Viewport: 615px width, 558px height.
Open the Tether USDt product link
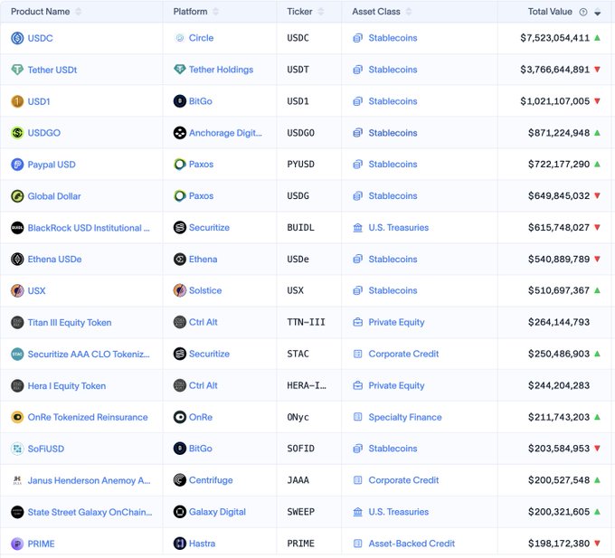[52, 70]
